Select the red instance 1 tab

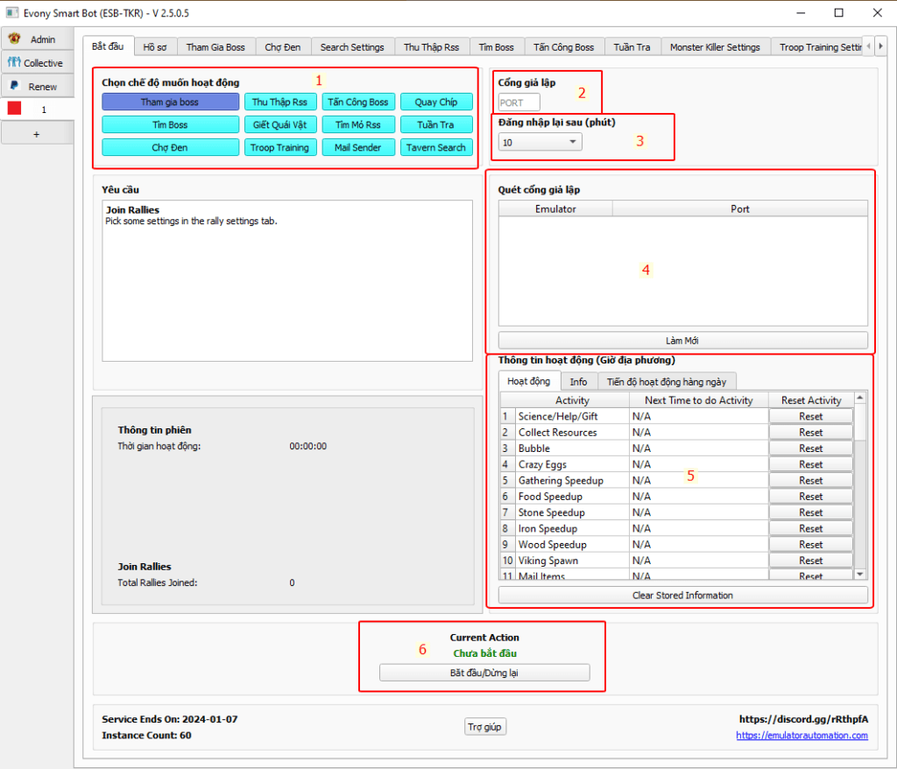coord(37,109)
